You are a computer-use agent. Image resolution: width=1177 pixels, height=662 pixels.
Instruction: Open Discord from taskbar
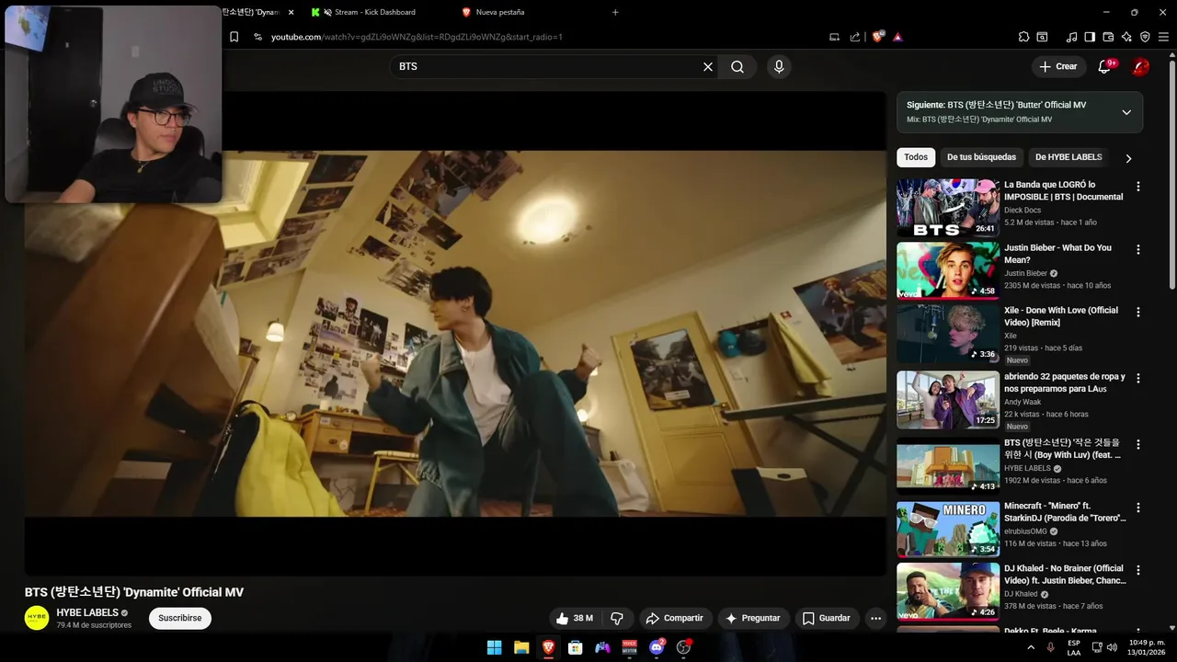point(657,647)
